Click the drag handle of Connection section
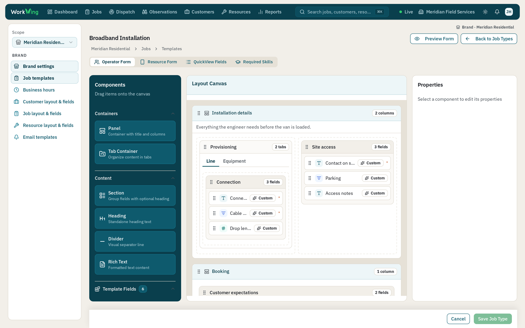 point(211,182)
